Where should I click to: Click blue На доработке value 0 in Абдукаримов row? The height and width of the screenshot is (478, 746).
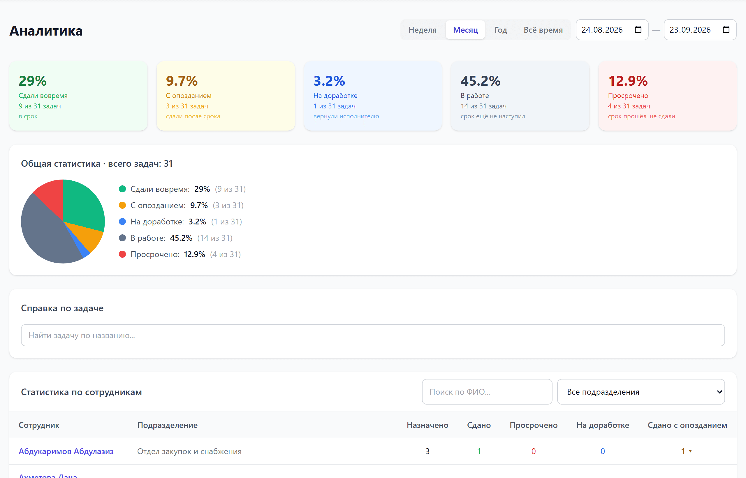603,451
